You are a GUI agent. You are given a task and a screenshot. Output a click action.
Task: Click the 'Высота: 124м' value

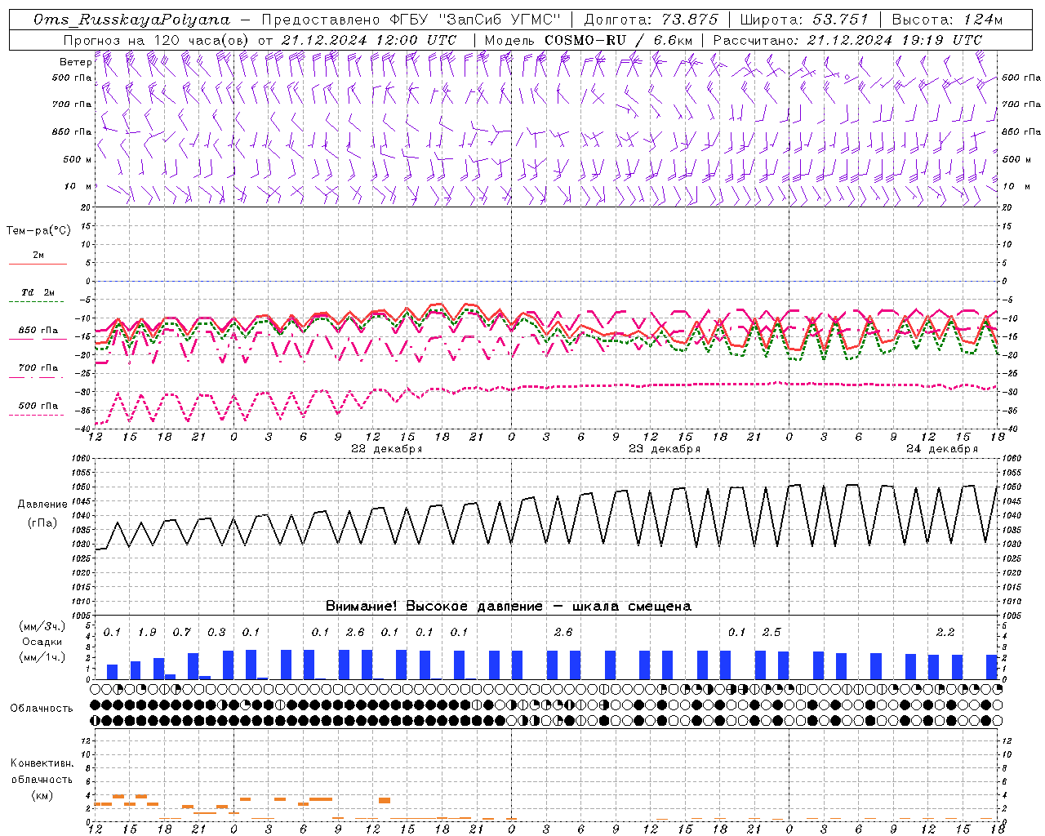[x=947, y=20]
